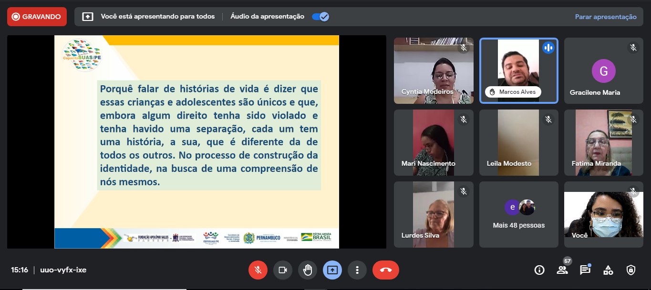
Task: Open the activities shapes icon
Action: (608, 270)
